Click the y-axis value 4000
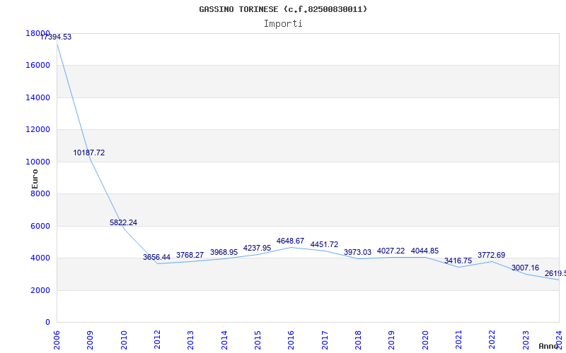 click(x=40, y=258)
